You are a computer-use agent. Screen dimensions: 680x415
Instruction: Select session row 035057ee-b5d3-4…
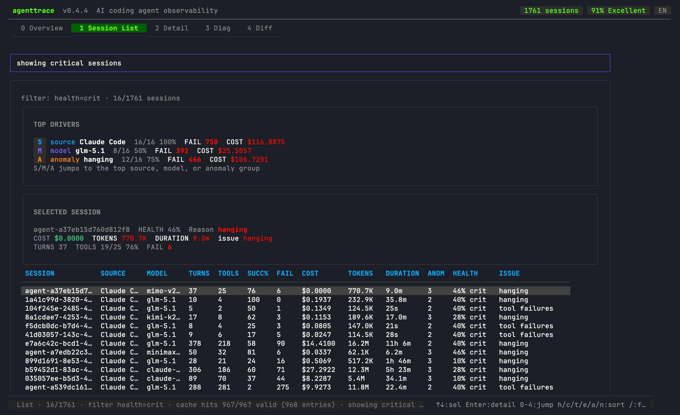click(295, 378)
